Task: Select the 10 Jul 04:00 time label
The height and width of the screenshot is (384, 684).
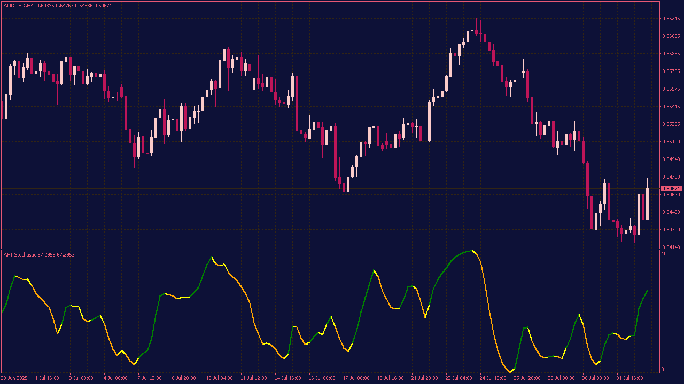Action: [x=220, y=378]
